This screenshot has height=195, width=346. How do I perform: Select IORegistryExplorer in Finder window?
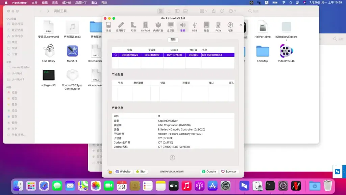tap(286, 31)
